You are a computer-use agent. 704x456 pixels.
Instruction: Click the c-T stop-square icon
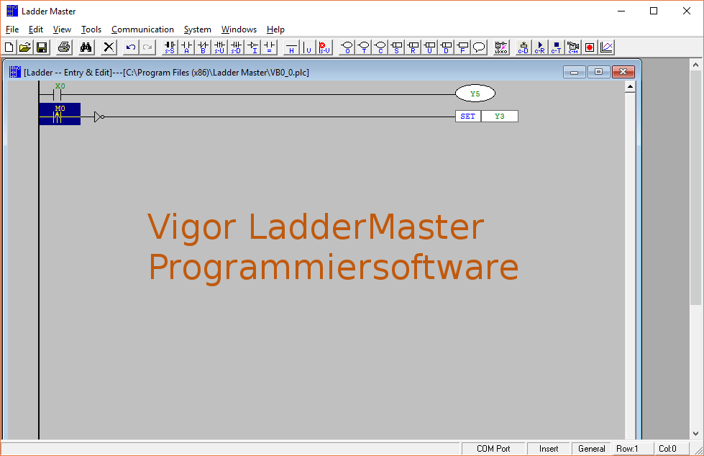557,47
